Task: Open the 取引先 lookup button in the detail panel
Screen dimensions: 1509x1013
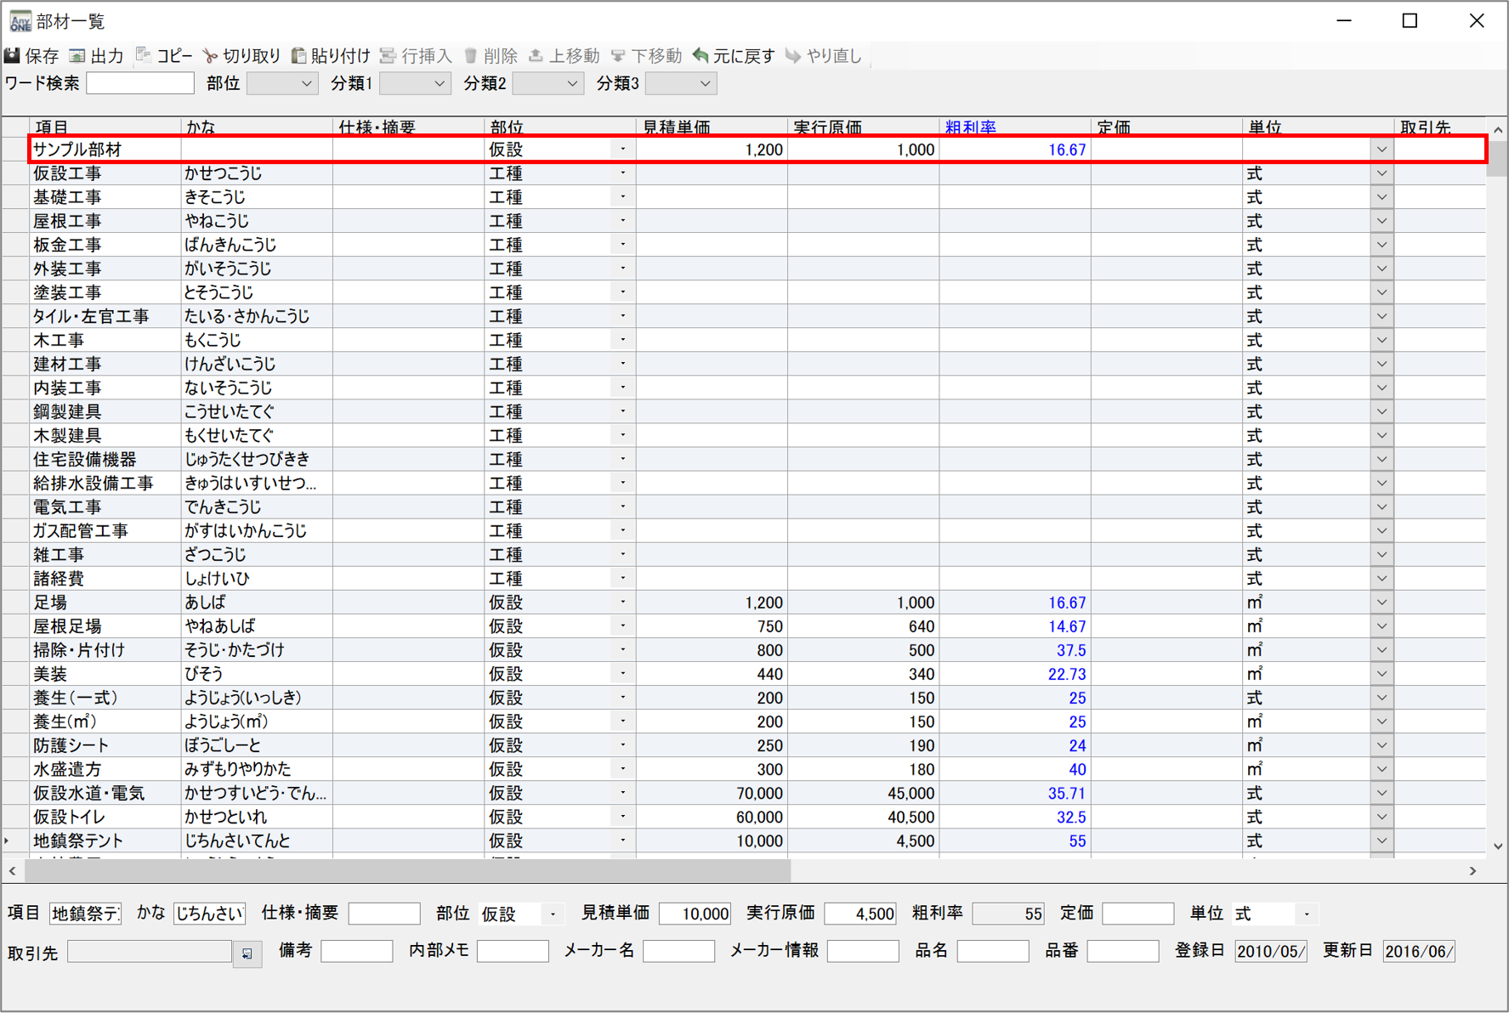Action: pos(247,954)
